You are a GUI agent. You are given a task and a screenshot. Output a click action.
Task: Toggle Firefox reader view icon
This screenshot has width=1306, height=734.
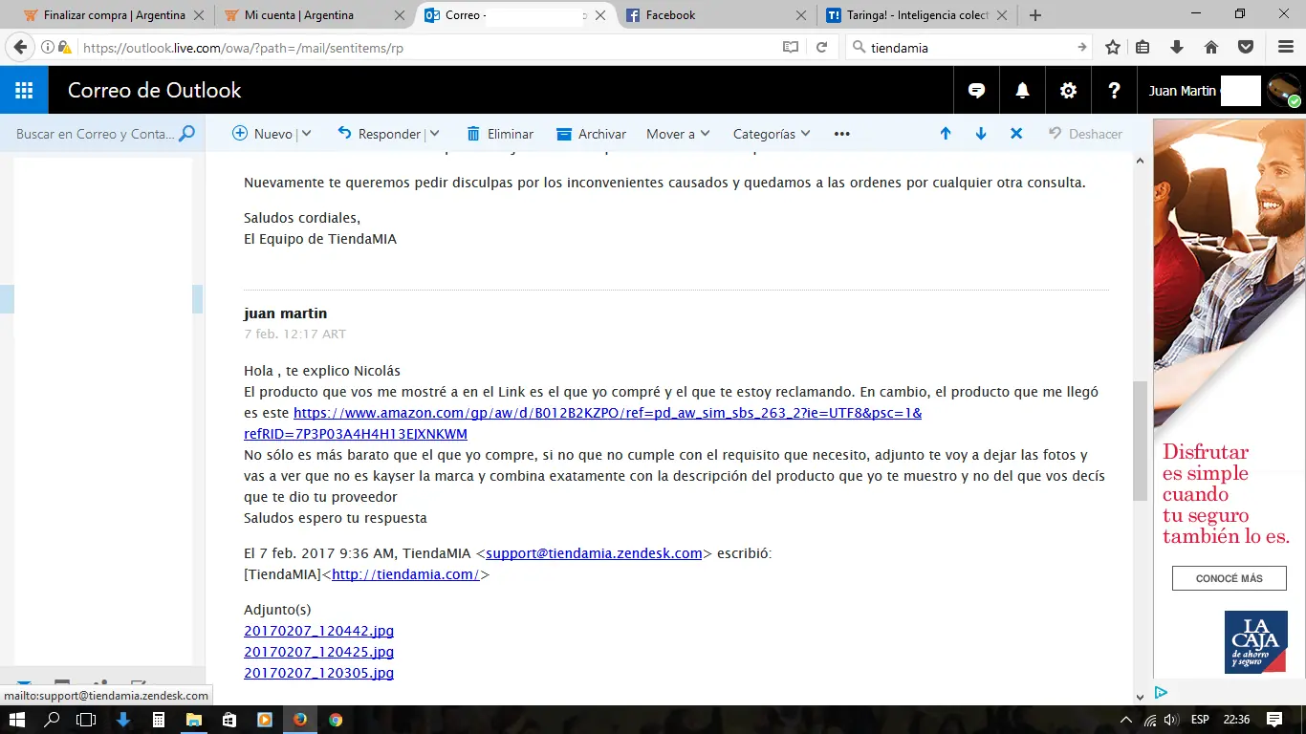791,47
